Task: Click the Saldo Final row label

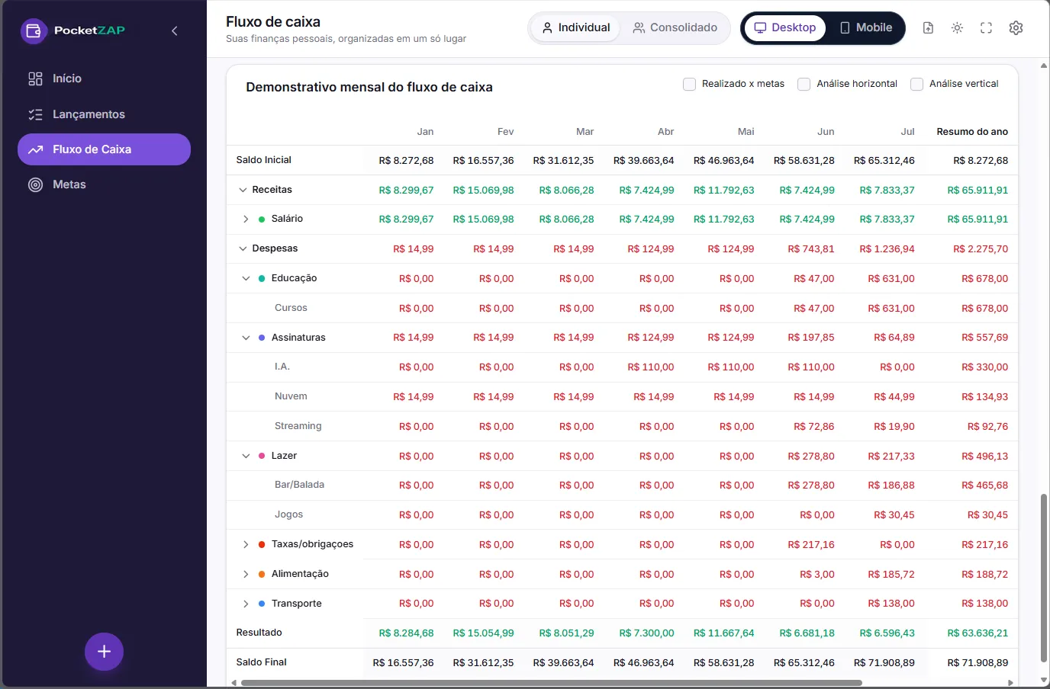Action: point(261,662)
